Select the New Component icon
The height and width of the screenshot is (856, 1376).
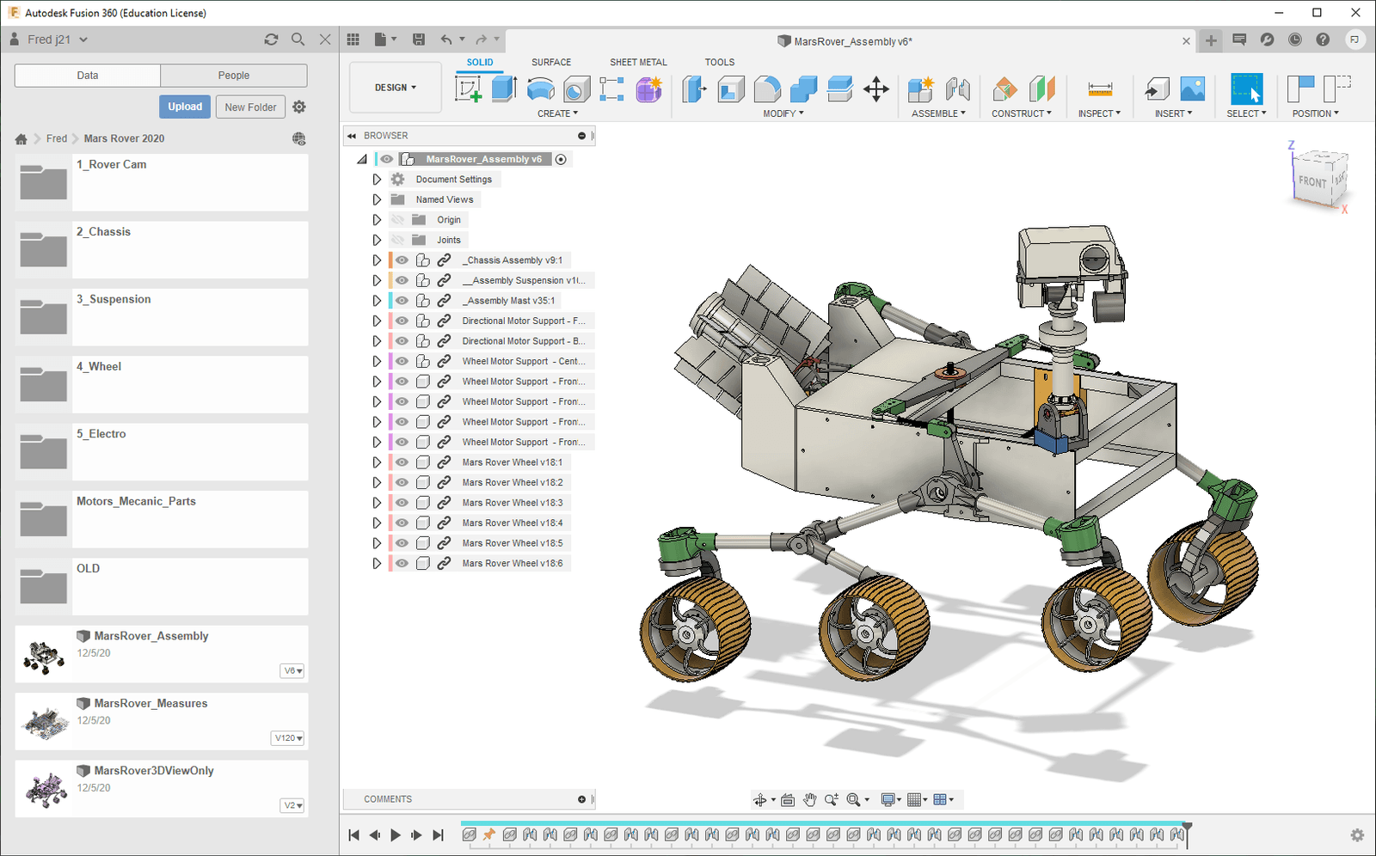tap(920, 89)
